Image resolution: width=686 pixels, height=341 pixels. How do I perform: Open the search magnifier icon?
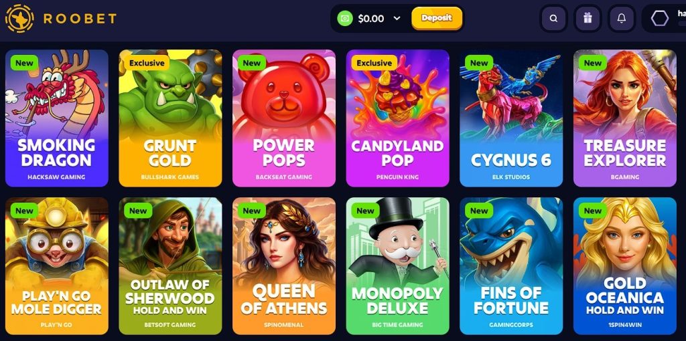click(x=553, y=18)
